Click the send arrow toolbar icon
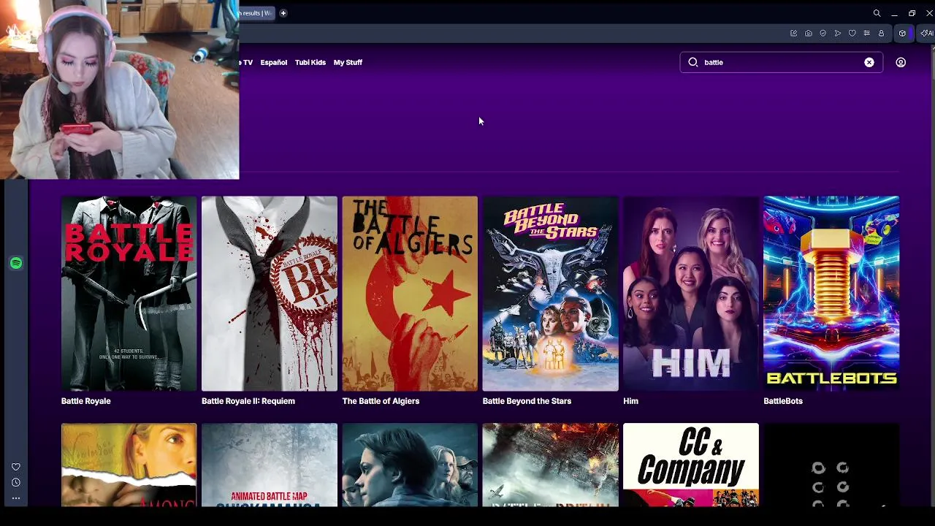935x526 pixels. [837, 34]
